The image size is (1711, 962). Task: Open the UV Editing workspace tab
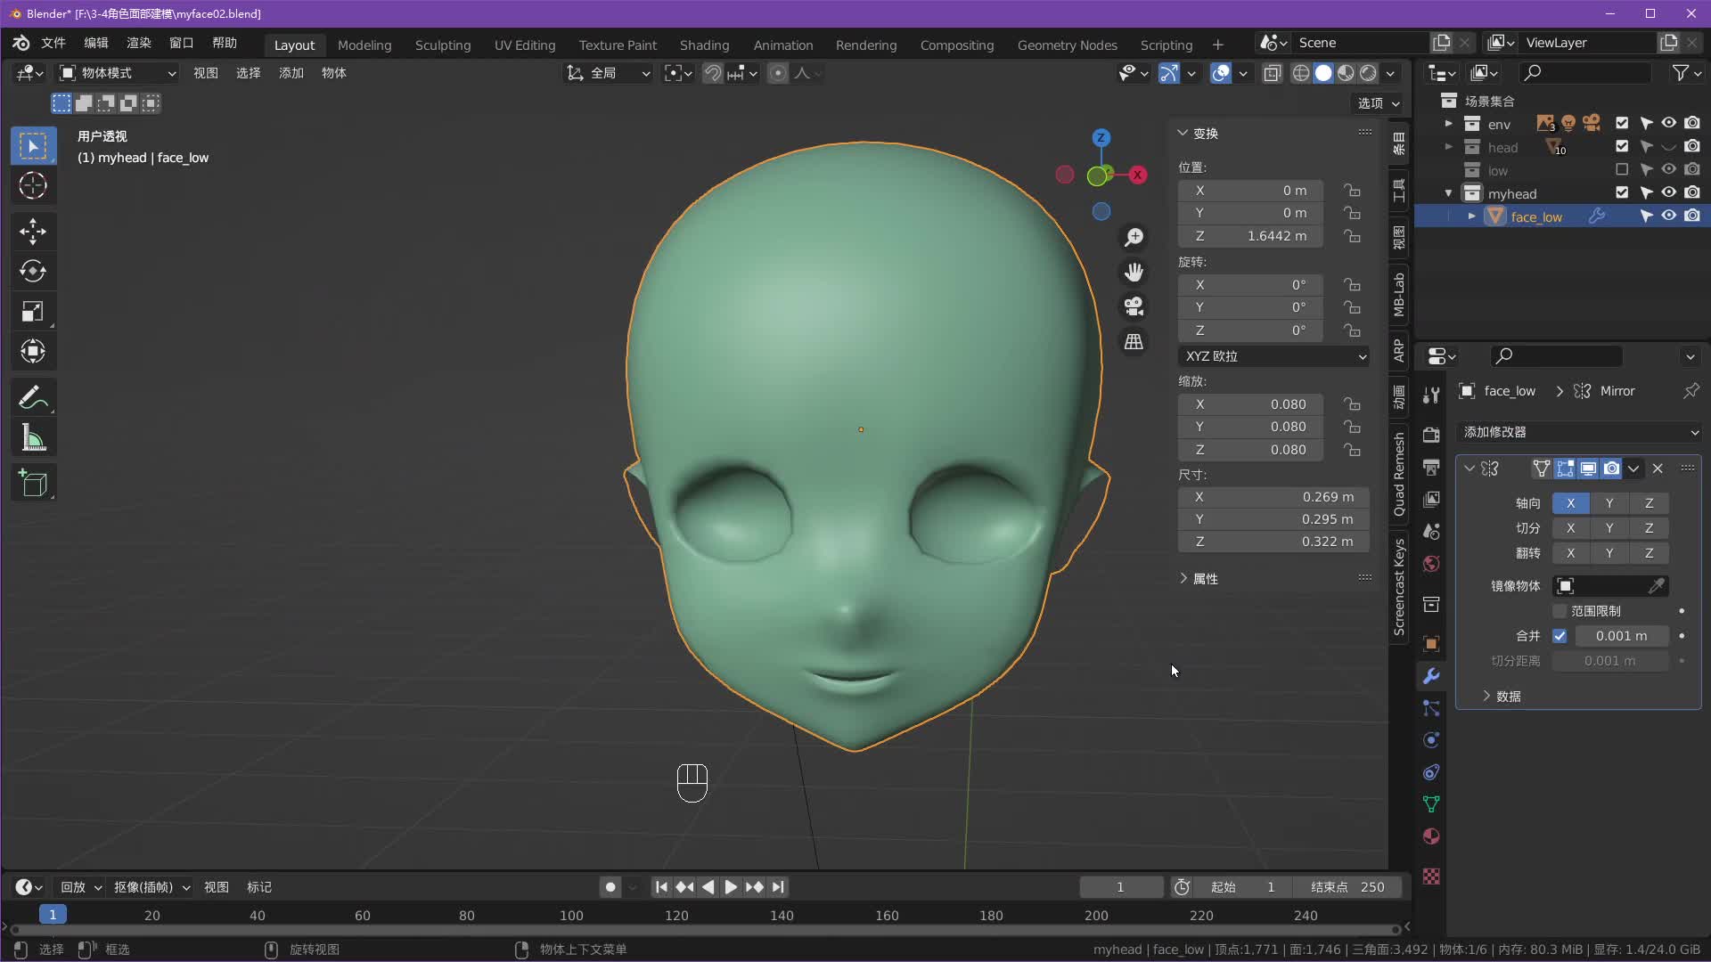pos(524,45)
